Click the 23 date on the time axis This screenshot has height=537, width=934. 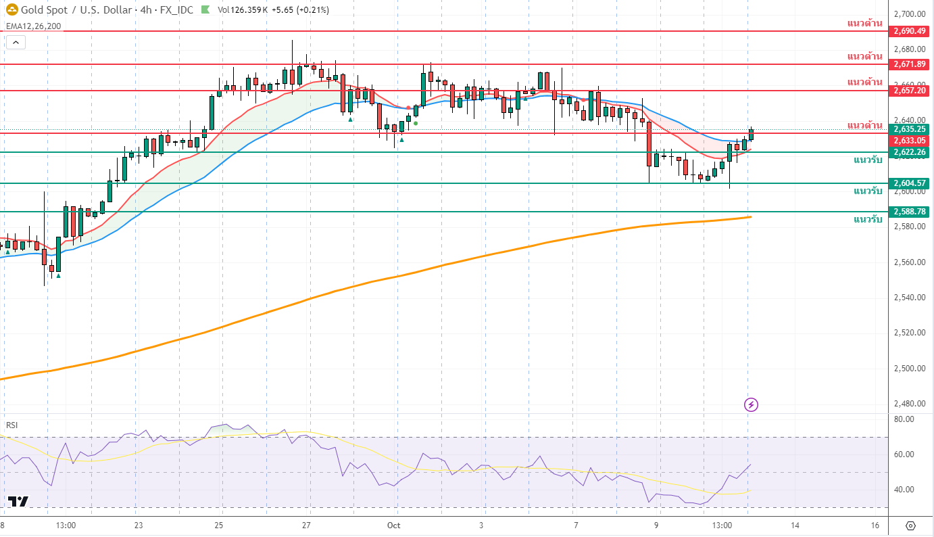pyautogui.click(x=138, y=526)
